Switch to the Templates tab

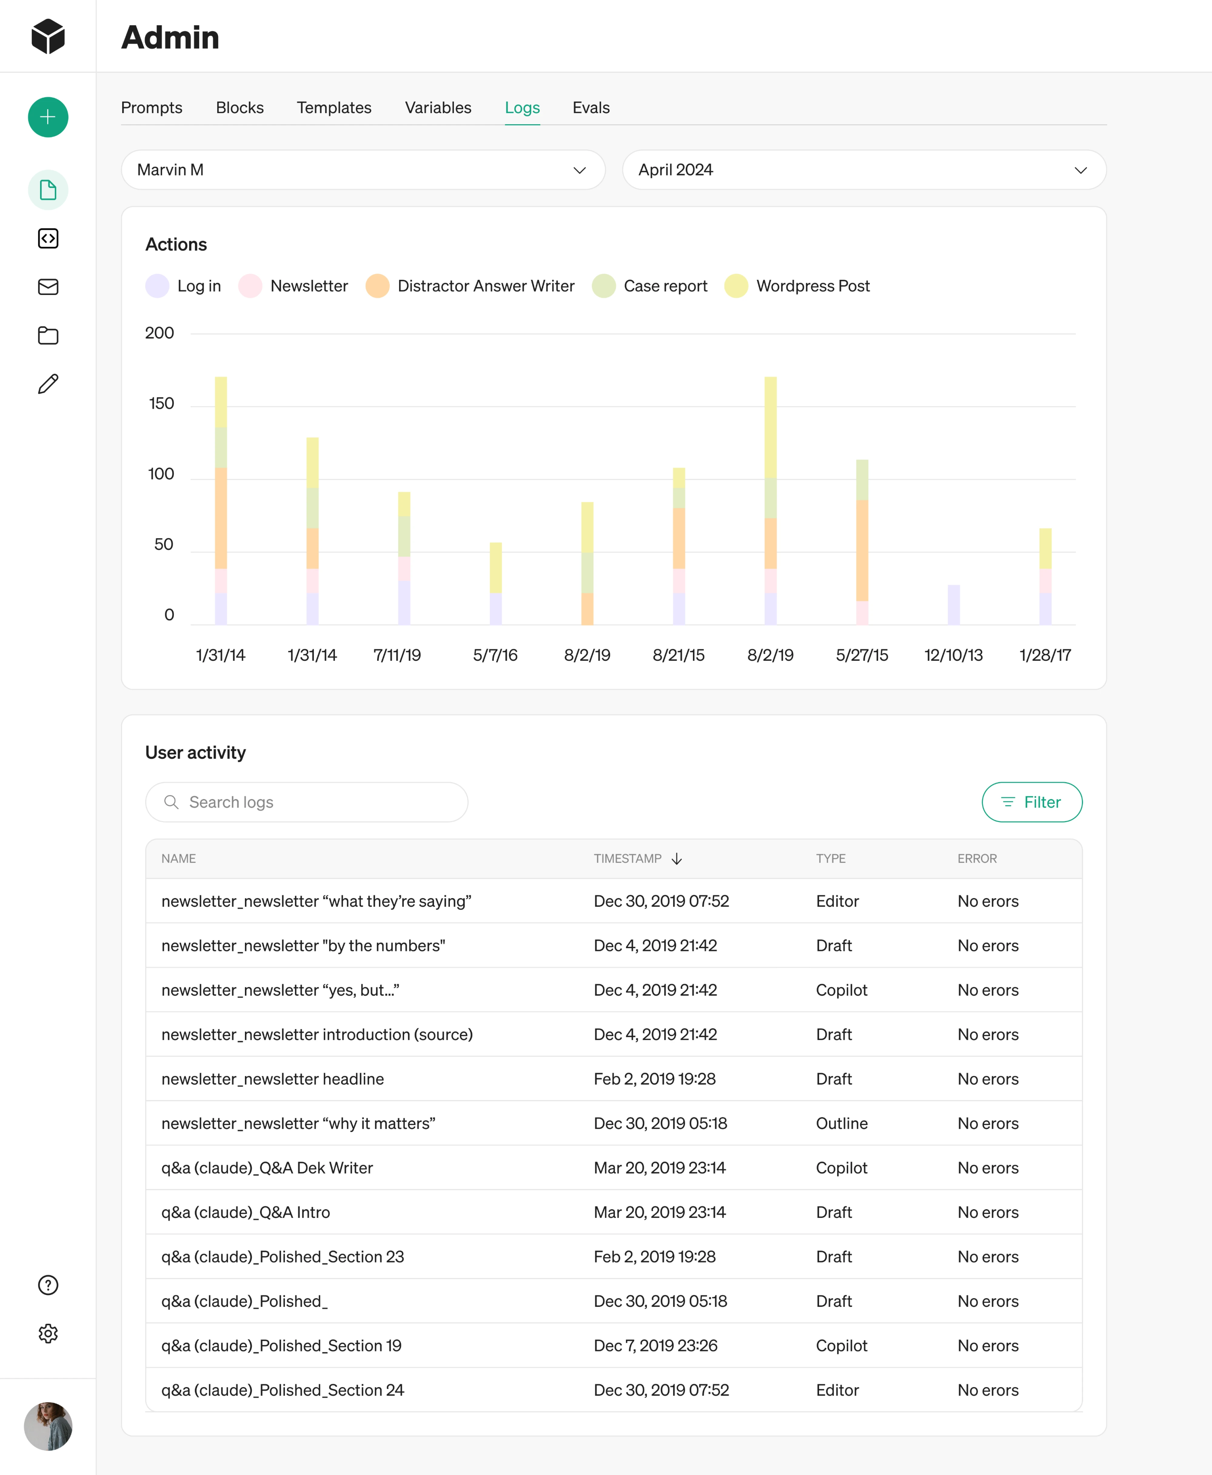click(x=334, y=108)
